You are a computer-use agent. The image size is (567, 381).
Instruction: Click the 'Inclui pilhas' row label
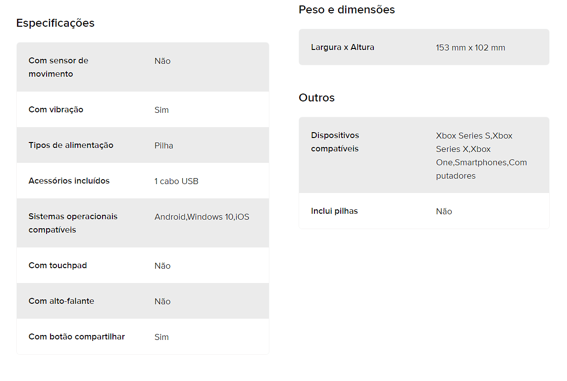(334, 211)
